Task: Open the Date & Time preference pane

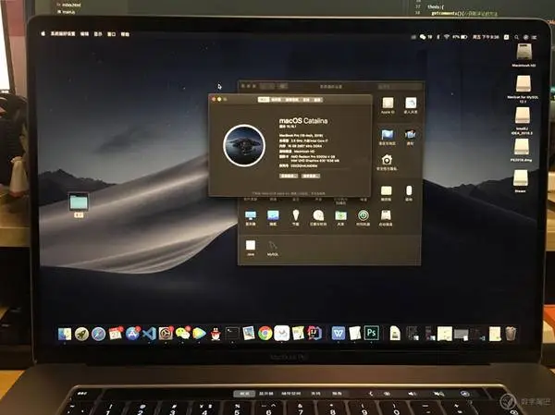Action: pyautogui.click(x=318, y=217)
